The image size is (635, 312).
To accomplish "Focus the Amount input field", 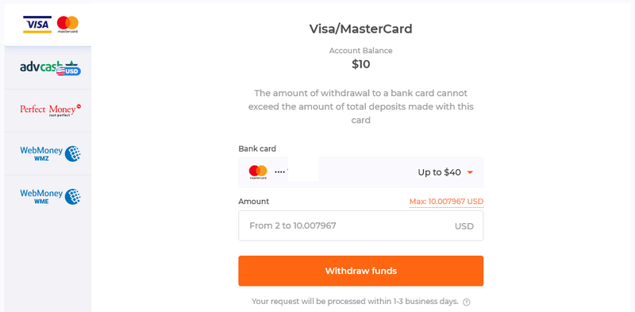I will (x=361, y=225).
